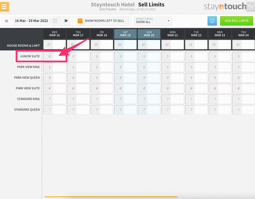This screenshot has height=199, width=255.
Task: Select the Thu Mar 17 column header
Action: 78,34
